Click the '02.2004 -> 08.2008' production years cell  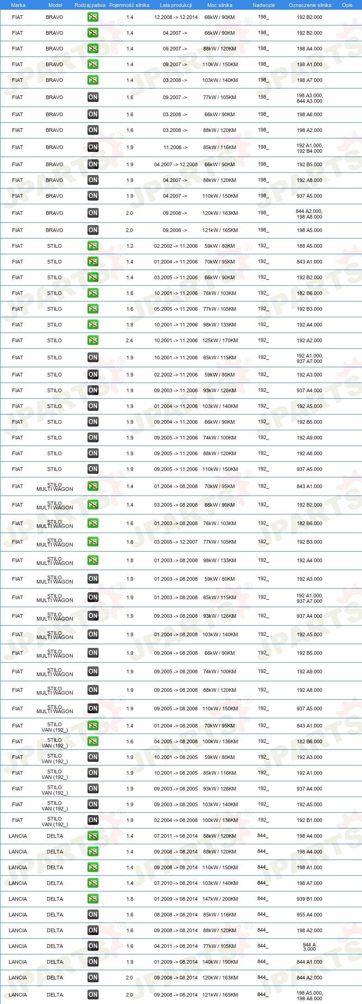pyautogui.click(x=176, y=820)
